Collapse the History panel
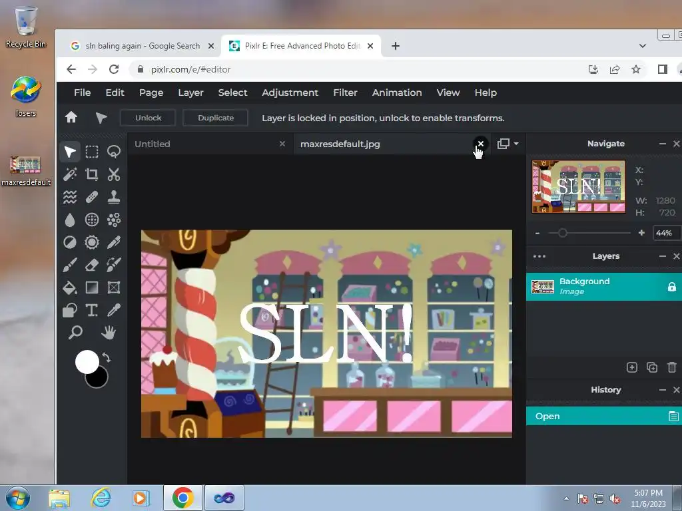682x511 pixels. 663,390
